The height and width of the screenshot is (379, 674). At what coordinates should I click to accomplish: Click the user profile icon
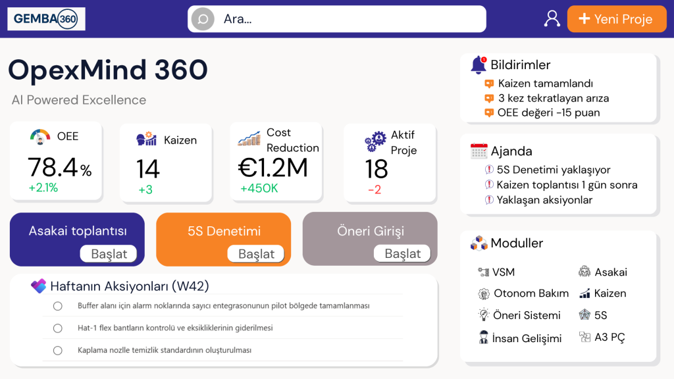click(x=552, y=18)
